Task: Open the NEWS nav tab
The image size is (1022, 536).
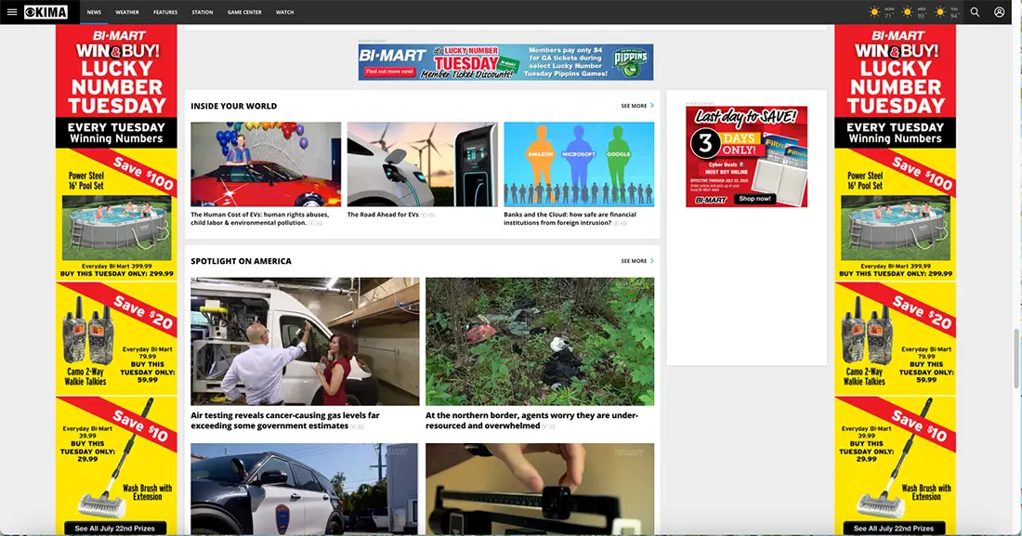Action: coord(94,12)
